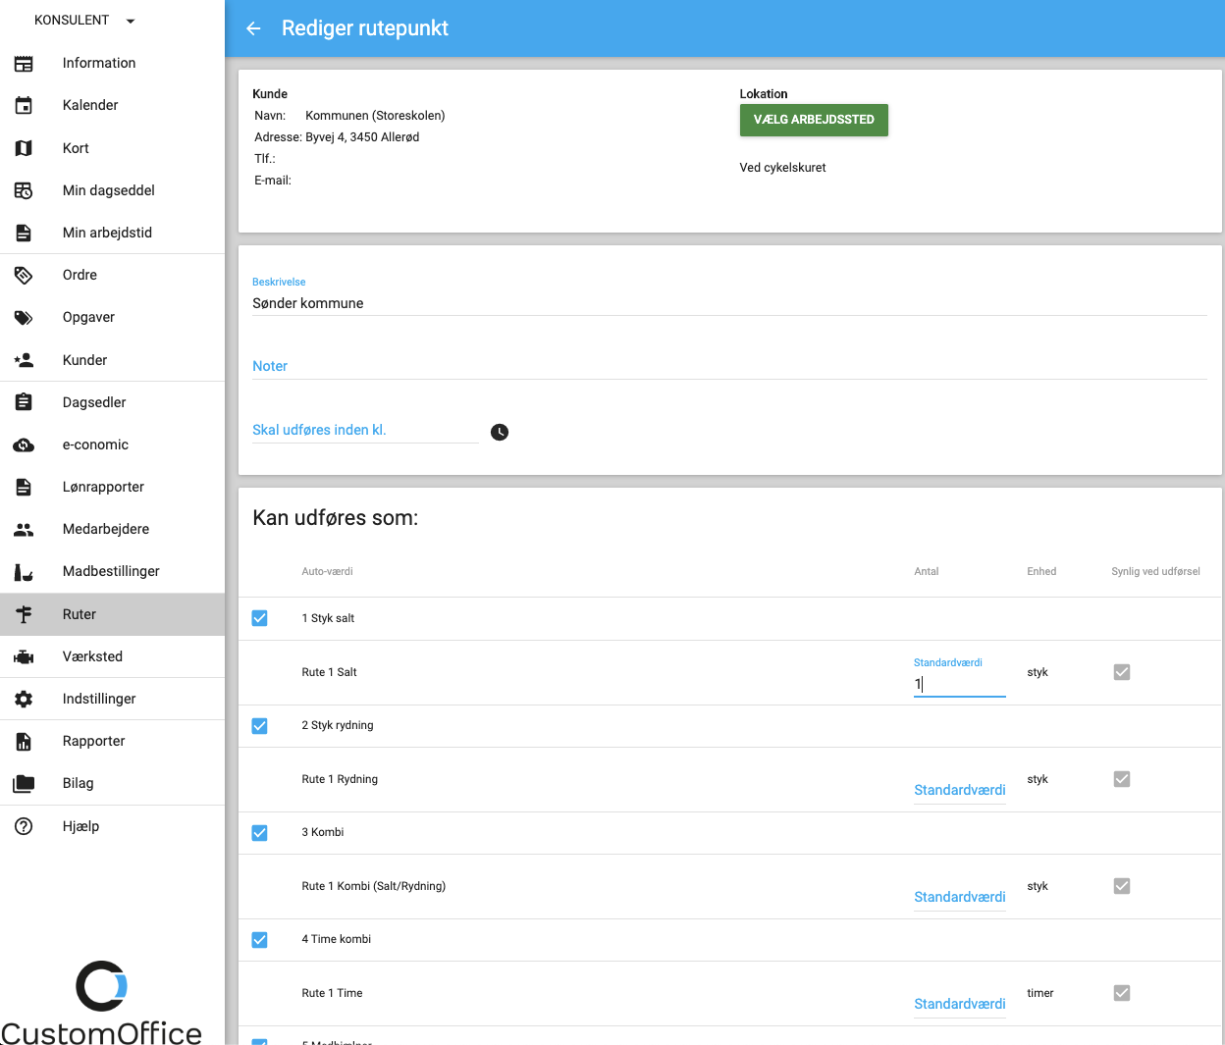The image size is (1225, 1045).
Task: Click the Opgaver tags icon
Action: coord(24,318)
